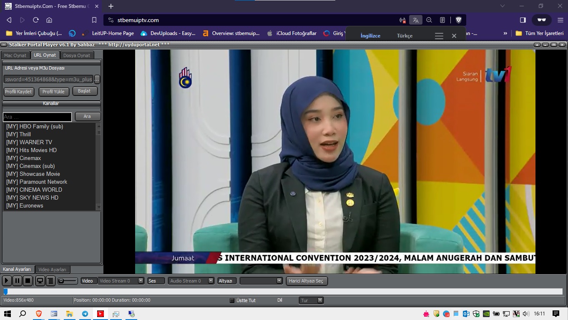Click the channel list scrollbar down arrow
This screenshot has height=320, width=568.
coord(98,207)
